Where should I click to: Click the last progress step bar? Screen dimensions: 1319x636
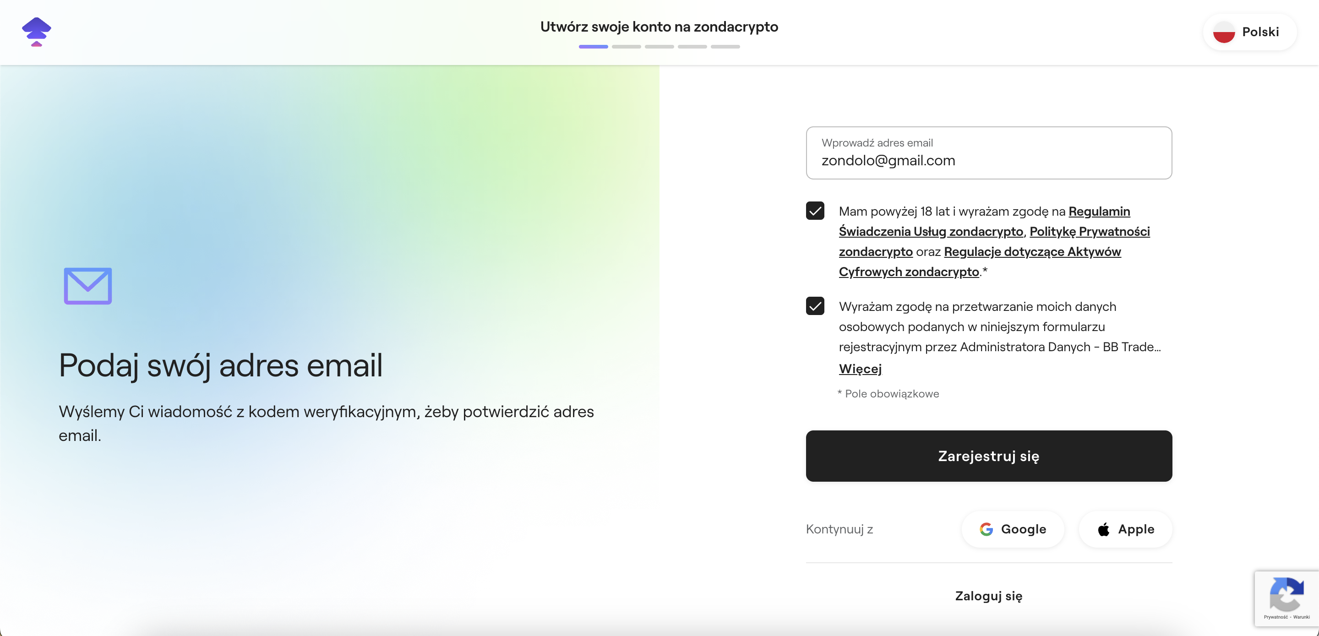click(x=725, y=47)
